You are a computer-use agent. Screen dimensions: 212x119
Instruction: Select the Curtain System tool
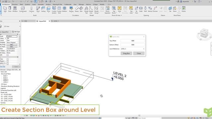54,10
